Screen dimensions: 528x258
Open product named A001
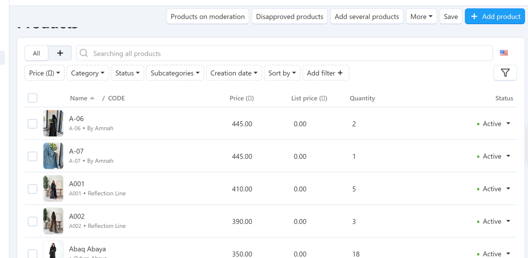[x=77, y=184]
